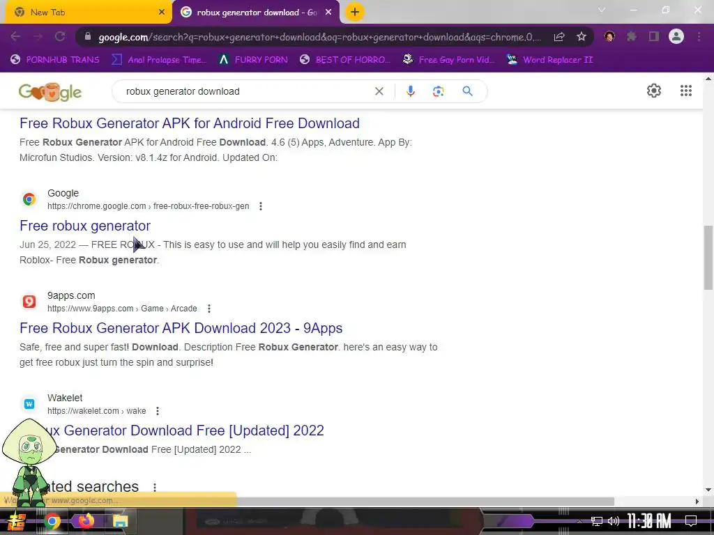The height and width of the screenshot is (535, 714).
Task: Open more options for Wakelet result
Action: pos(158,411)
